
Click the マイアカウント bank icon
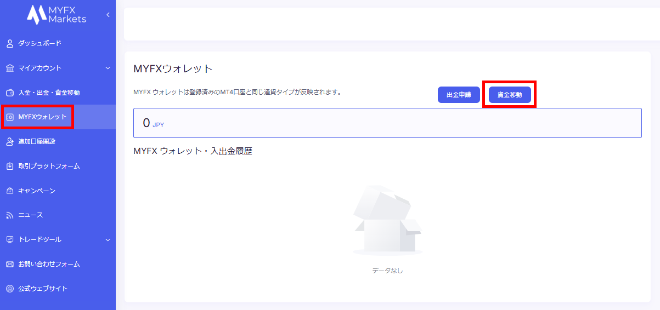pos(10,68)
